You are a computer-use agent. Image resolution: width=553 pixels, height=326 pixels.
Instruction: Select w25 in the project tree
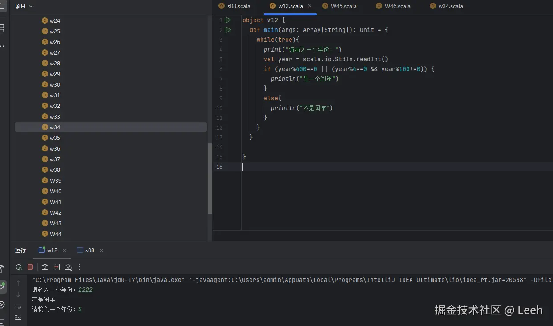(x=111, y=32)
